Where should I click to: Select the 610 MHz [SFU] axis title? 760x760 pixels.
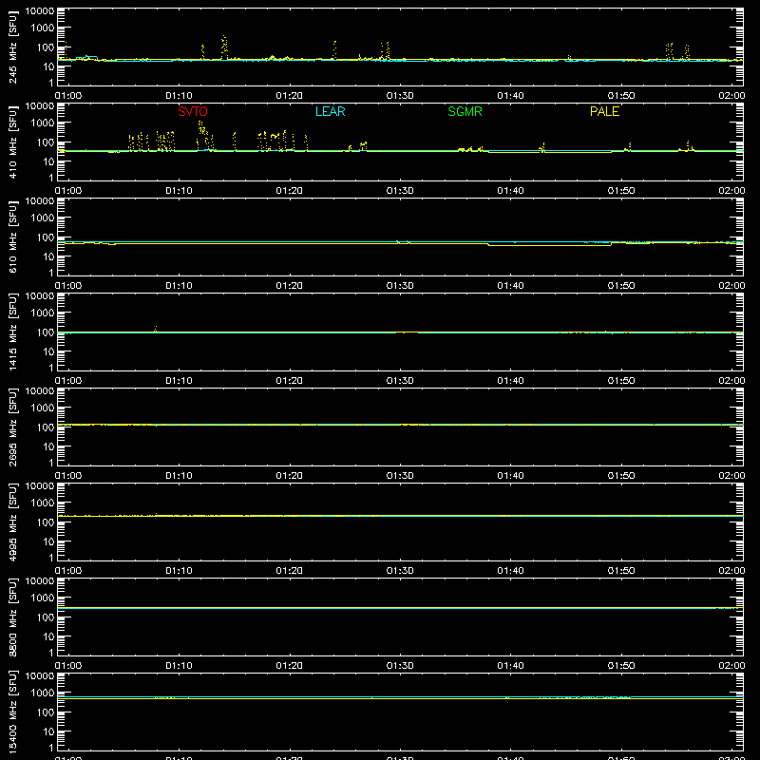pos(12,237)
